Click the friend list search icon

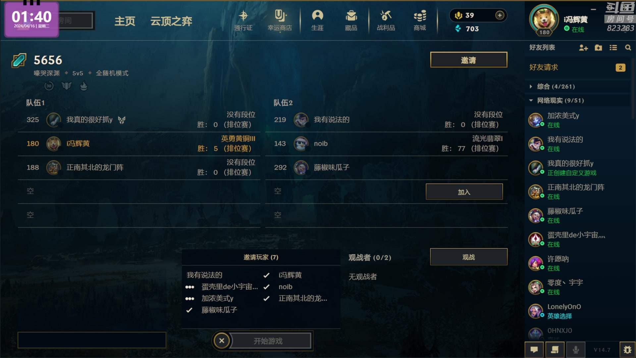(x=628, y=48)
